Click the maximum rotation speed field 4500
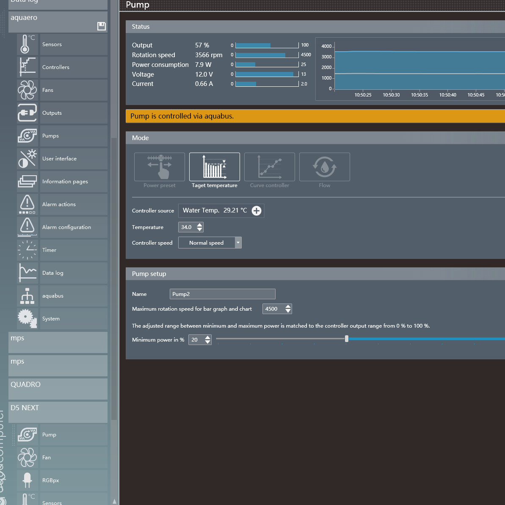 (274, 309)
